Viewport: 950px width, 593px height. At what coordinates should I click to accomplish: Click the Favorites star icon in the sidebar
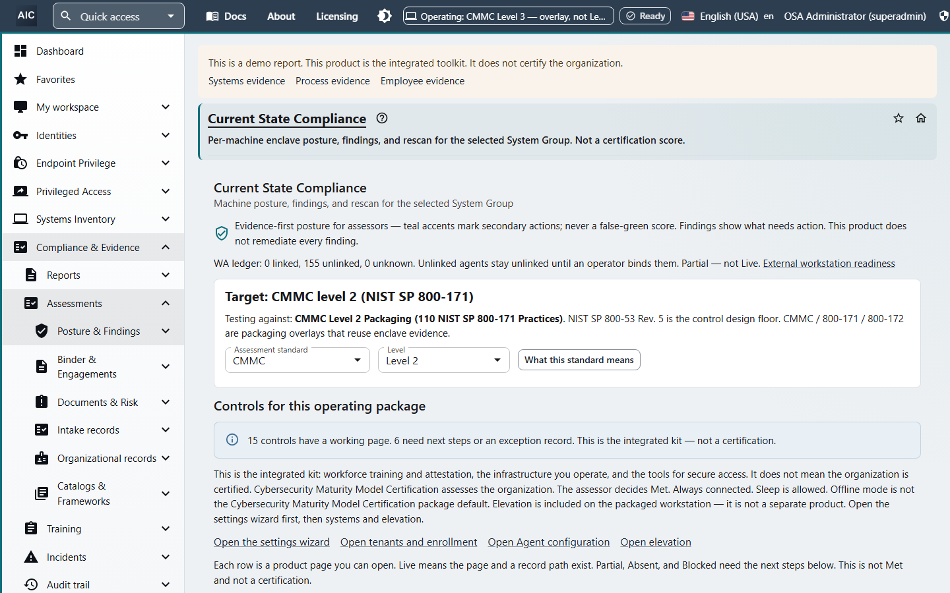tap(20, 79)
